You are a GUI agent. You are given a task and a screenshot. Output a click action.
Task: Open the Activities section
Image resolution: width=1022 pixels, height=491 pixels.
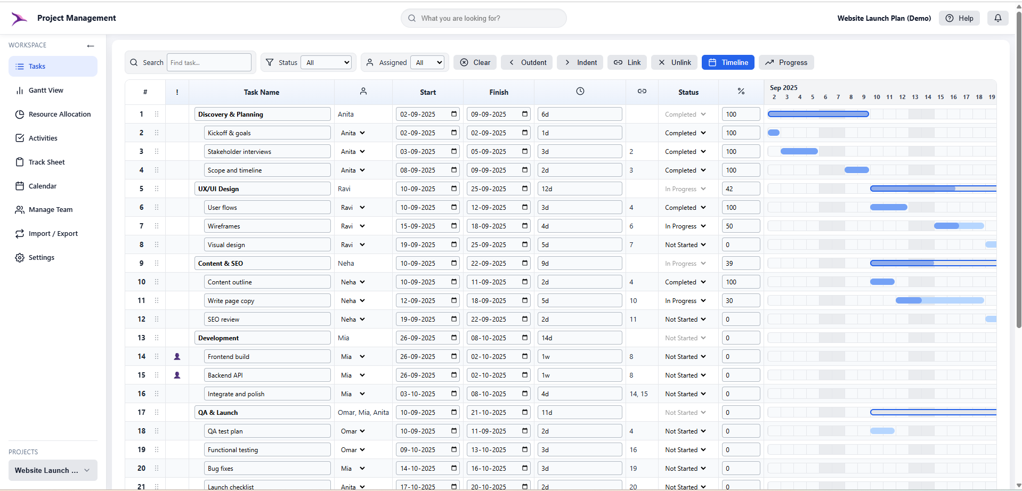point(43,138)
